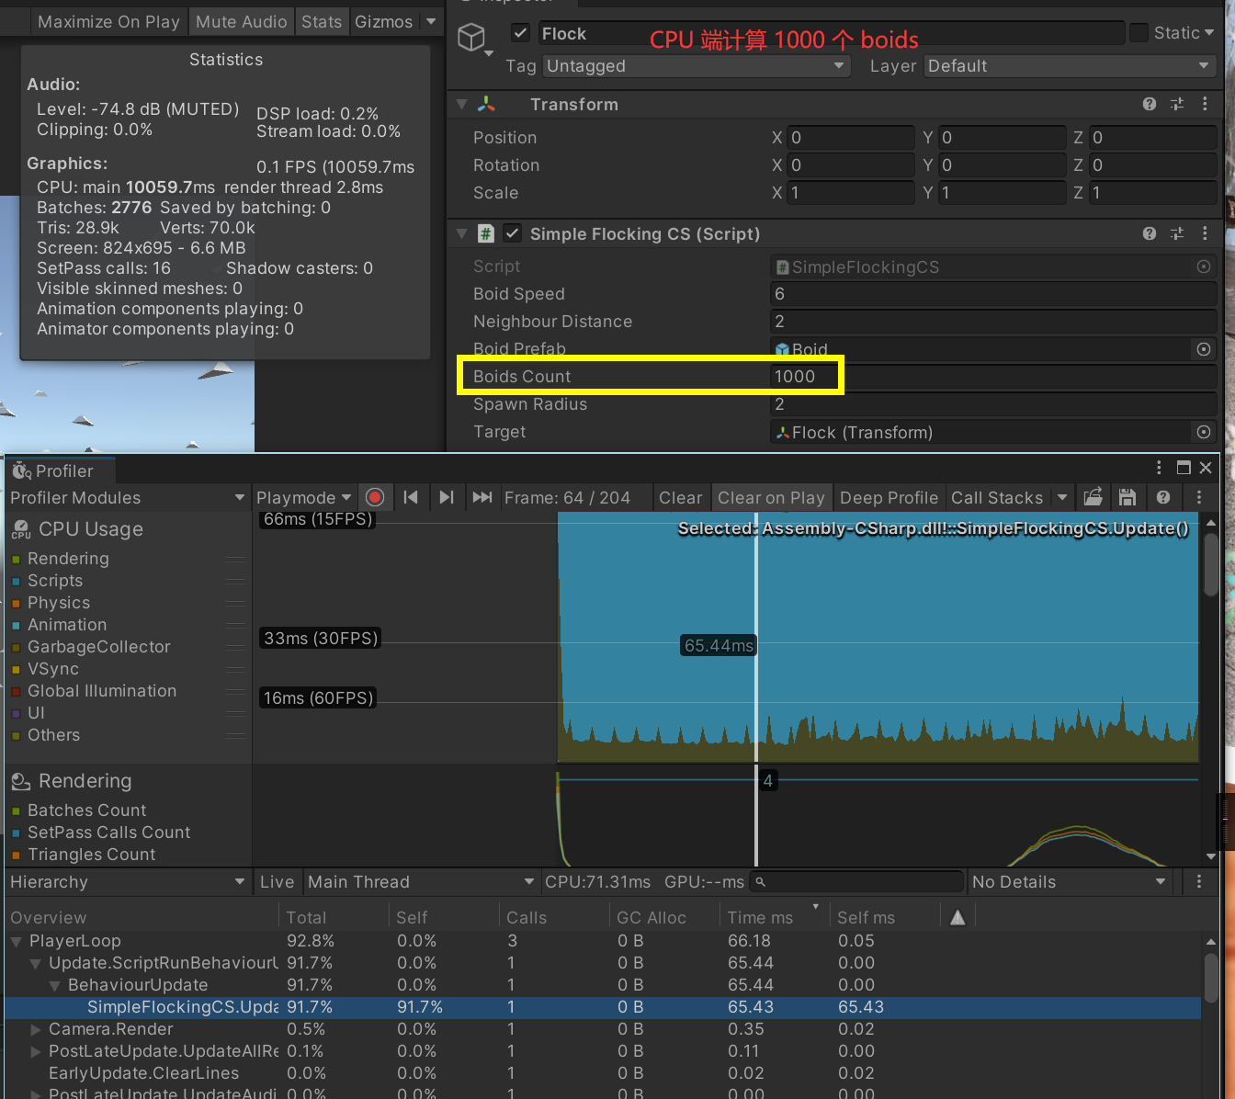Sort hierarchy by GC Alloc column
Image resolution: width=1235 pixels, height=1099 pixels.
[663, 917]
